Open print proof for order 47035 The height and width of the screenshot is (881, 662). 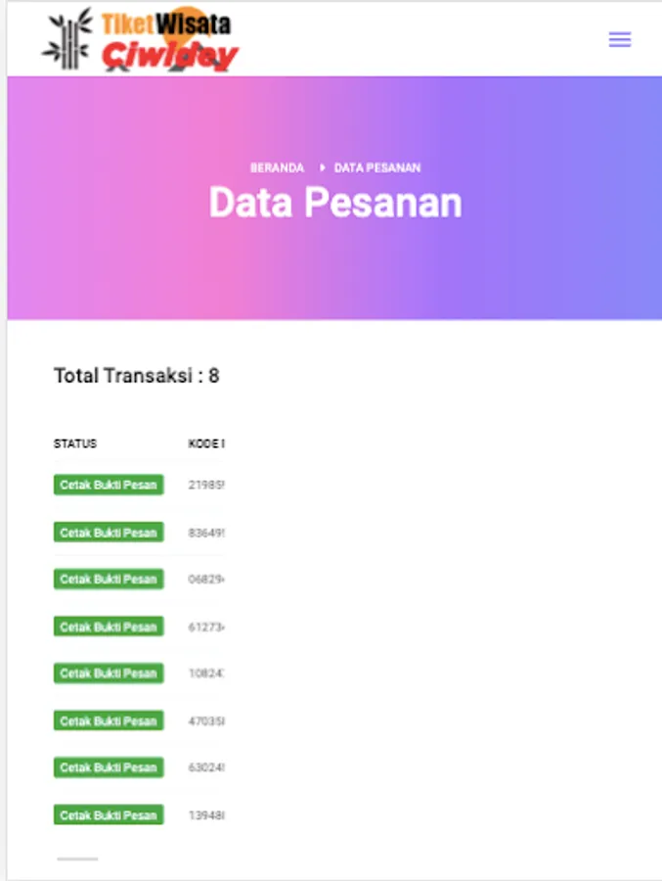pos(109,720)
